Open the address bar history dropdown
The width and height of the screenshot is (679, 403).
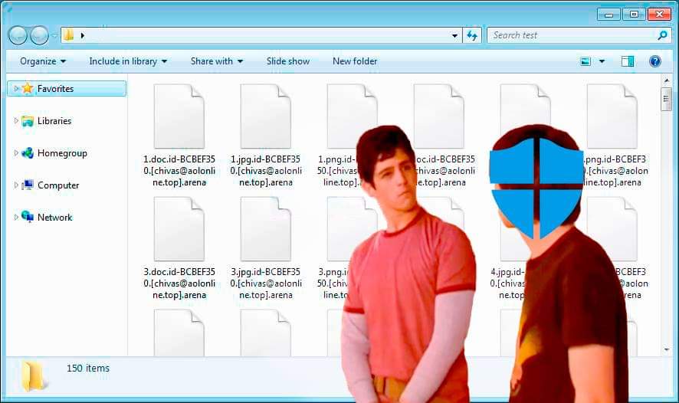[x=454, y=35]
